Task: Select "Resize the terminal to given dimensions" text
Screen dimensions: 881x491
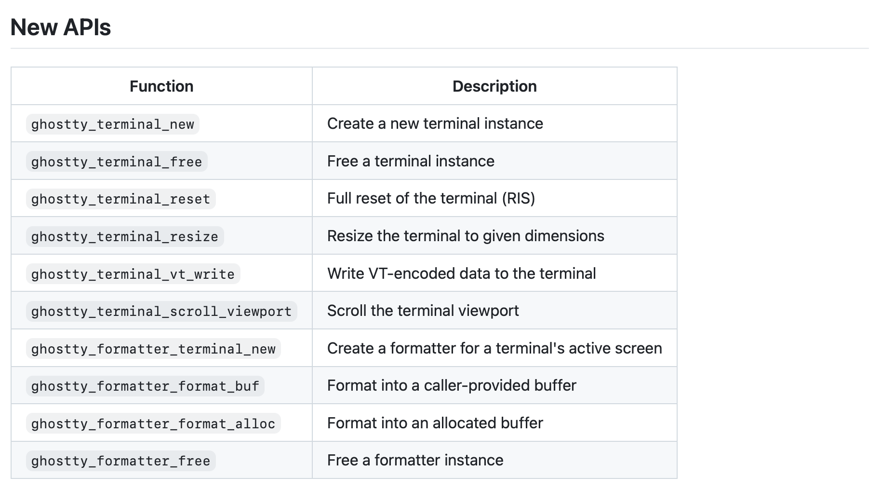Action: 465,236
